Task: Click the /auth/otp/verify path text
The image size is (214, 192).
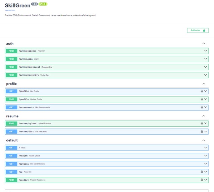Action: point(29,75)
